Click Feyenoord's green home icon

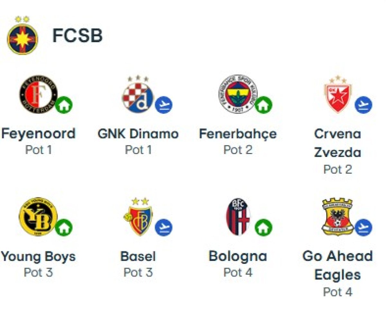tap(64, 105)
